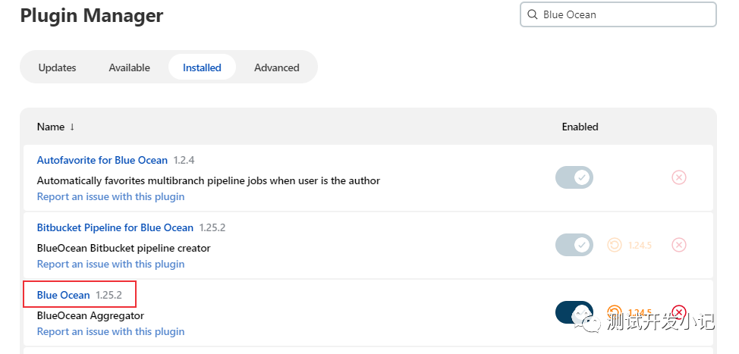Image resolution: width=739 pixels, height=354 pixels.
Task: Downgrade Bitbucket Pipeline plugin to 1.24.5
Action: click(615, 245)
